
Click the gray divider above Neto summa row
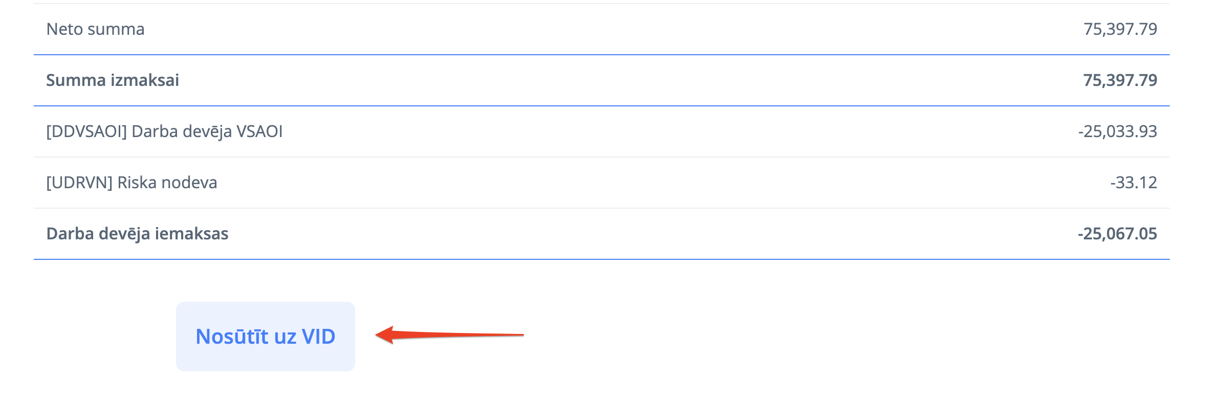click(601, 4)
